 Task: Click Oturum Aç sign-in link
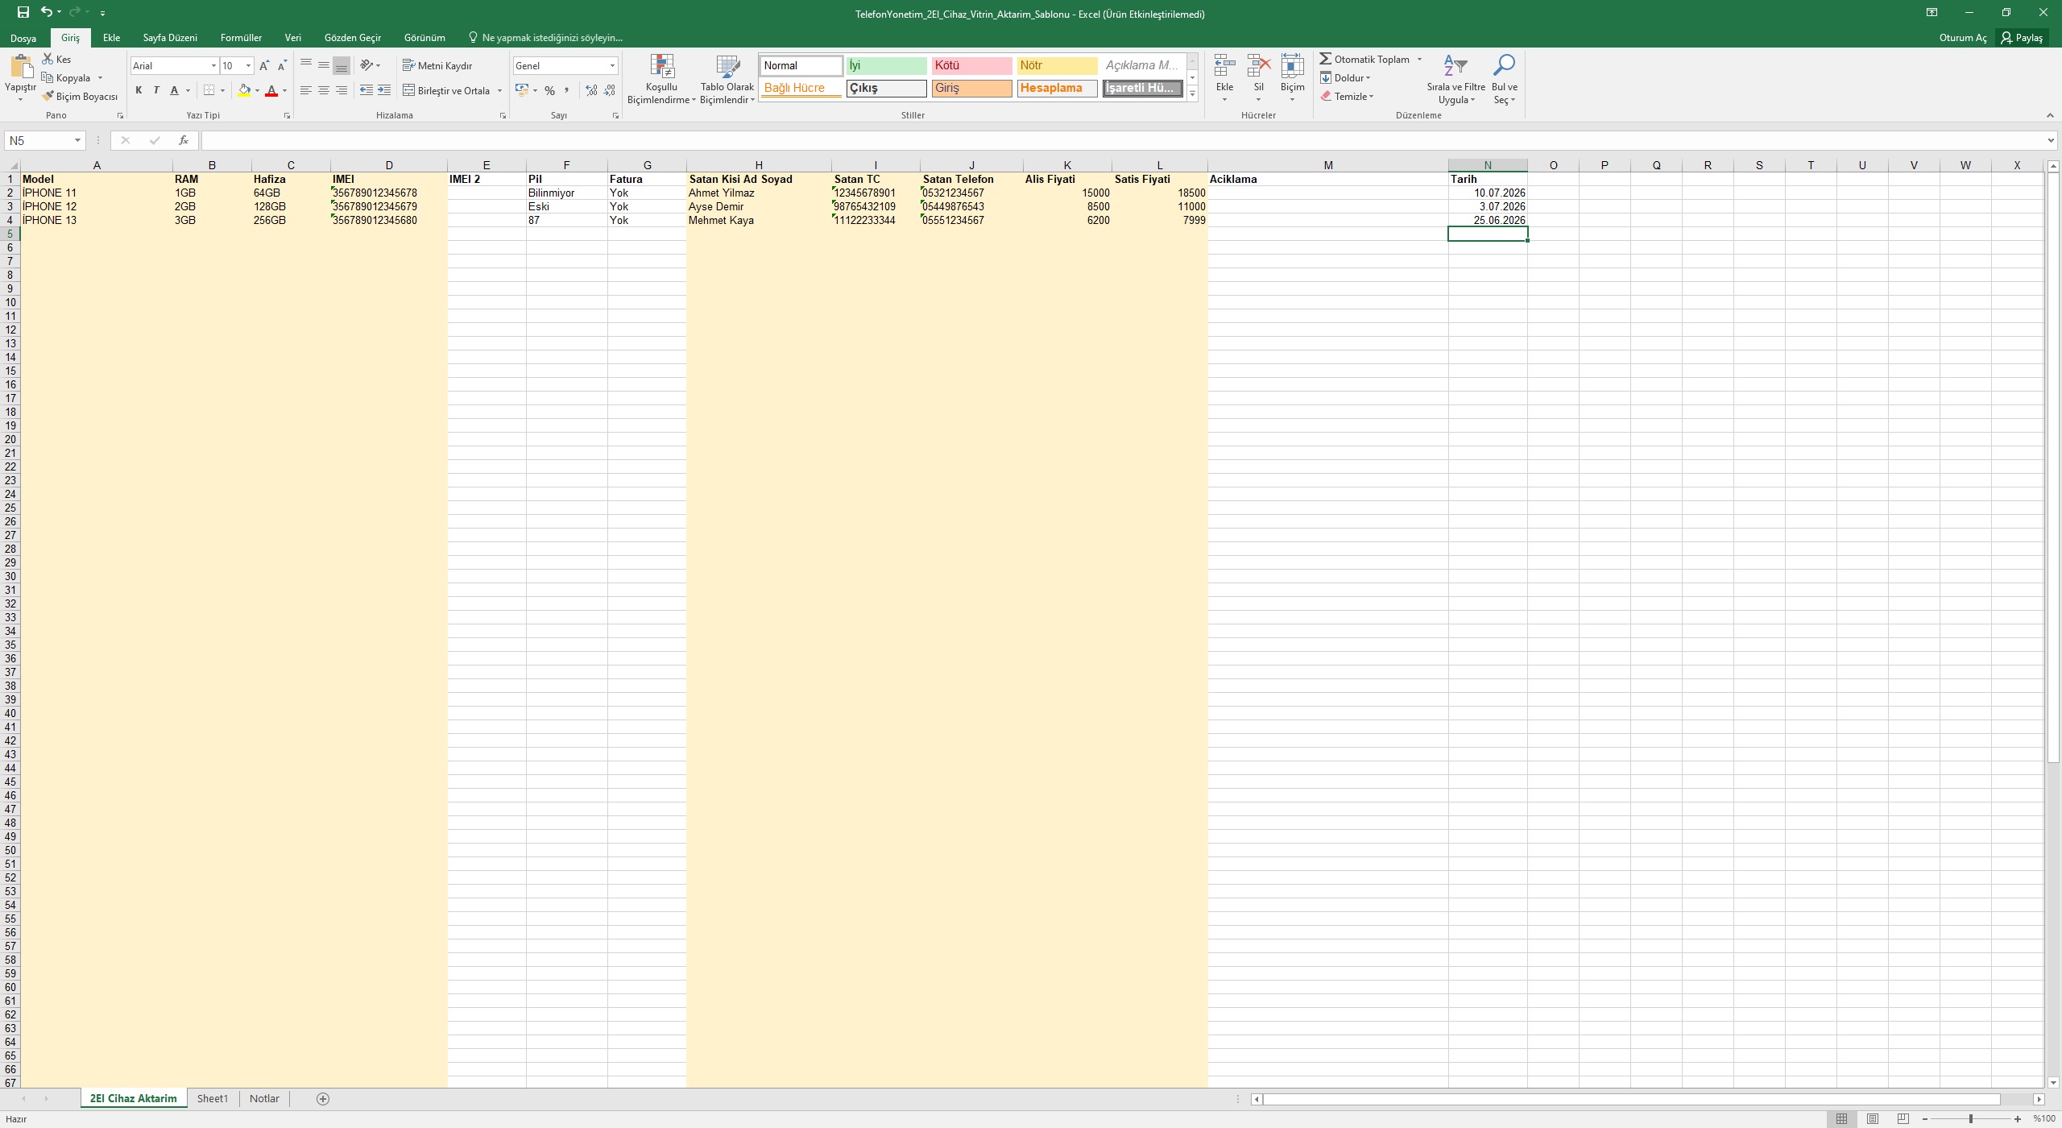pos(1963,38)
